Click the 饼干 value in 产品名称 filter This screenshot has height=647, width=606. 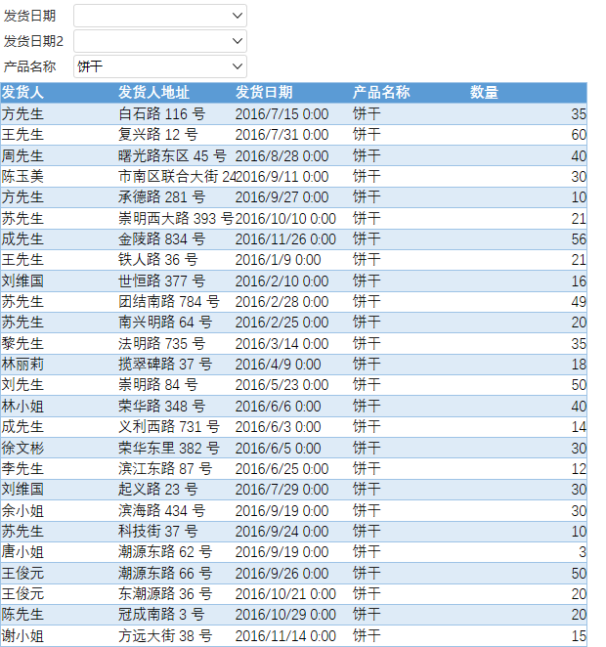[x=90, y=66]
